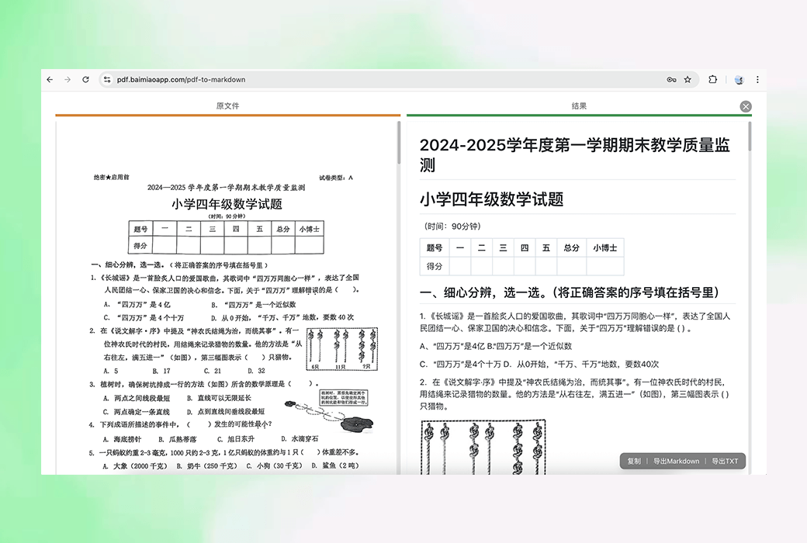The height and width of the screenshot is (543, 807).
Task: Click the result panel scrollbar
Action: tap(750, 137)
